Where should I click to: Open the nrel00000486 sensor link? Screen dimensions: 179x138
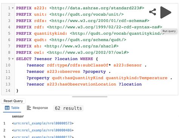click(x=43, y=130)
